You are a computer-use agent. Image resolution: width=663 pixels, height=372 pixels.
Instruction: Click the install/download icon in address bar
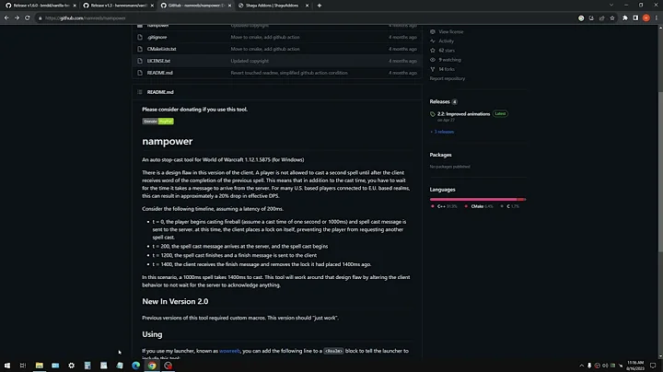pyautogui.click(x=591, y=18)
